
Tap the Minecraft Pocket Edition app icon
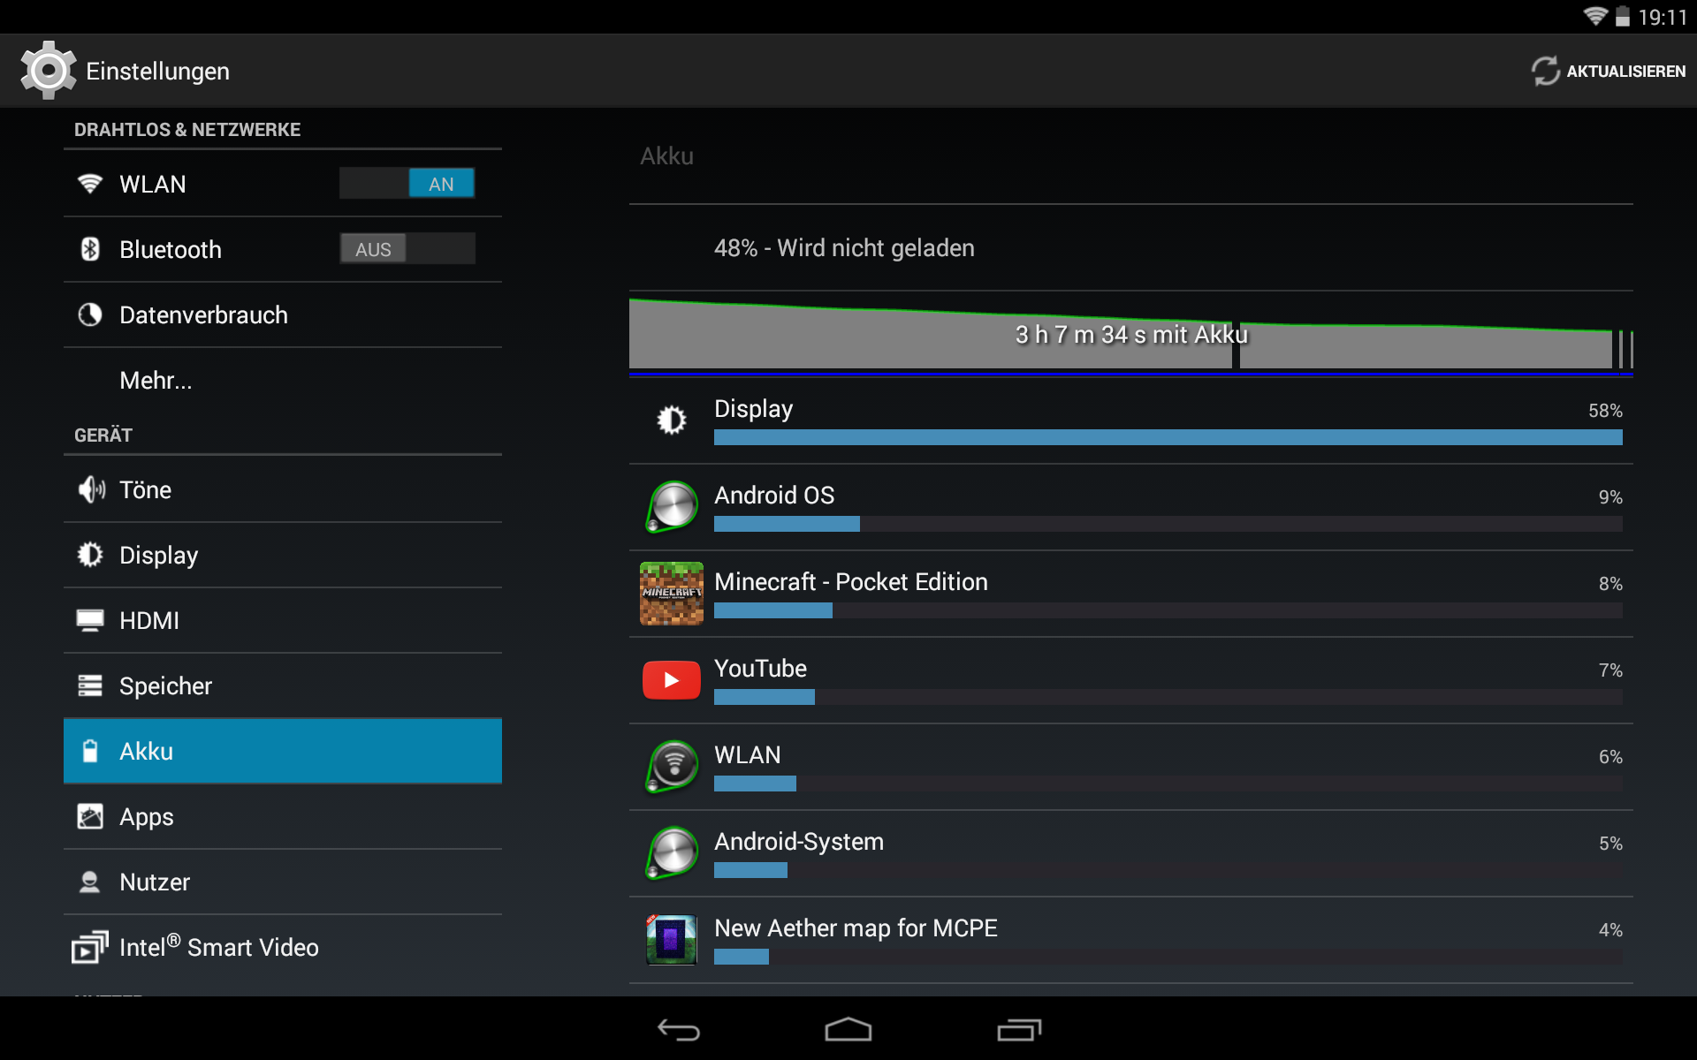pos(671,594)
